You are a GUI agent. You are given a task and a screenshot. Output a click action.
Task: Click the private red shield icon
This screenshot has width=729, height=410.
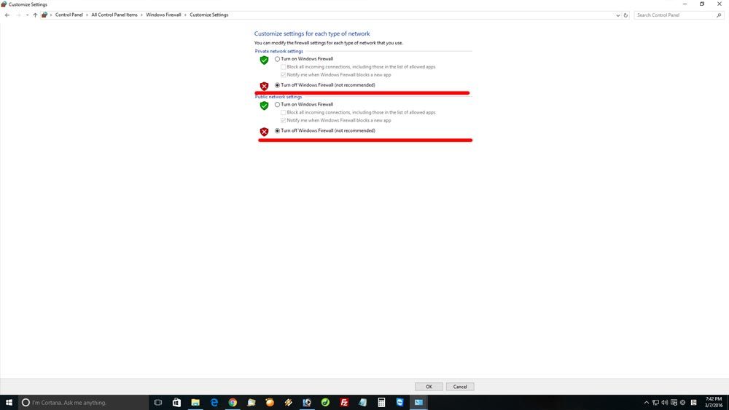[264, 86]
